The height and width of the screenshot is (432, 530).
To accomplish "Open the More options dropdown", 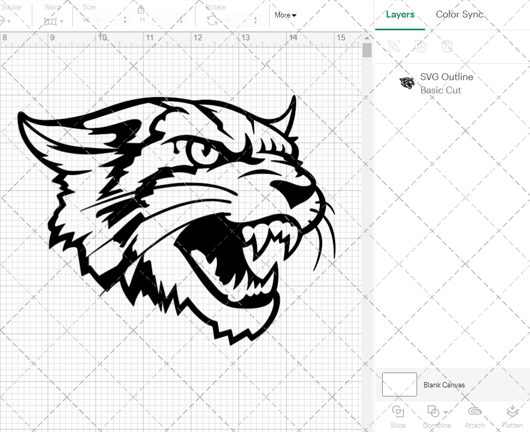I will (285, 15).
